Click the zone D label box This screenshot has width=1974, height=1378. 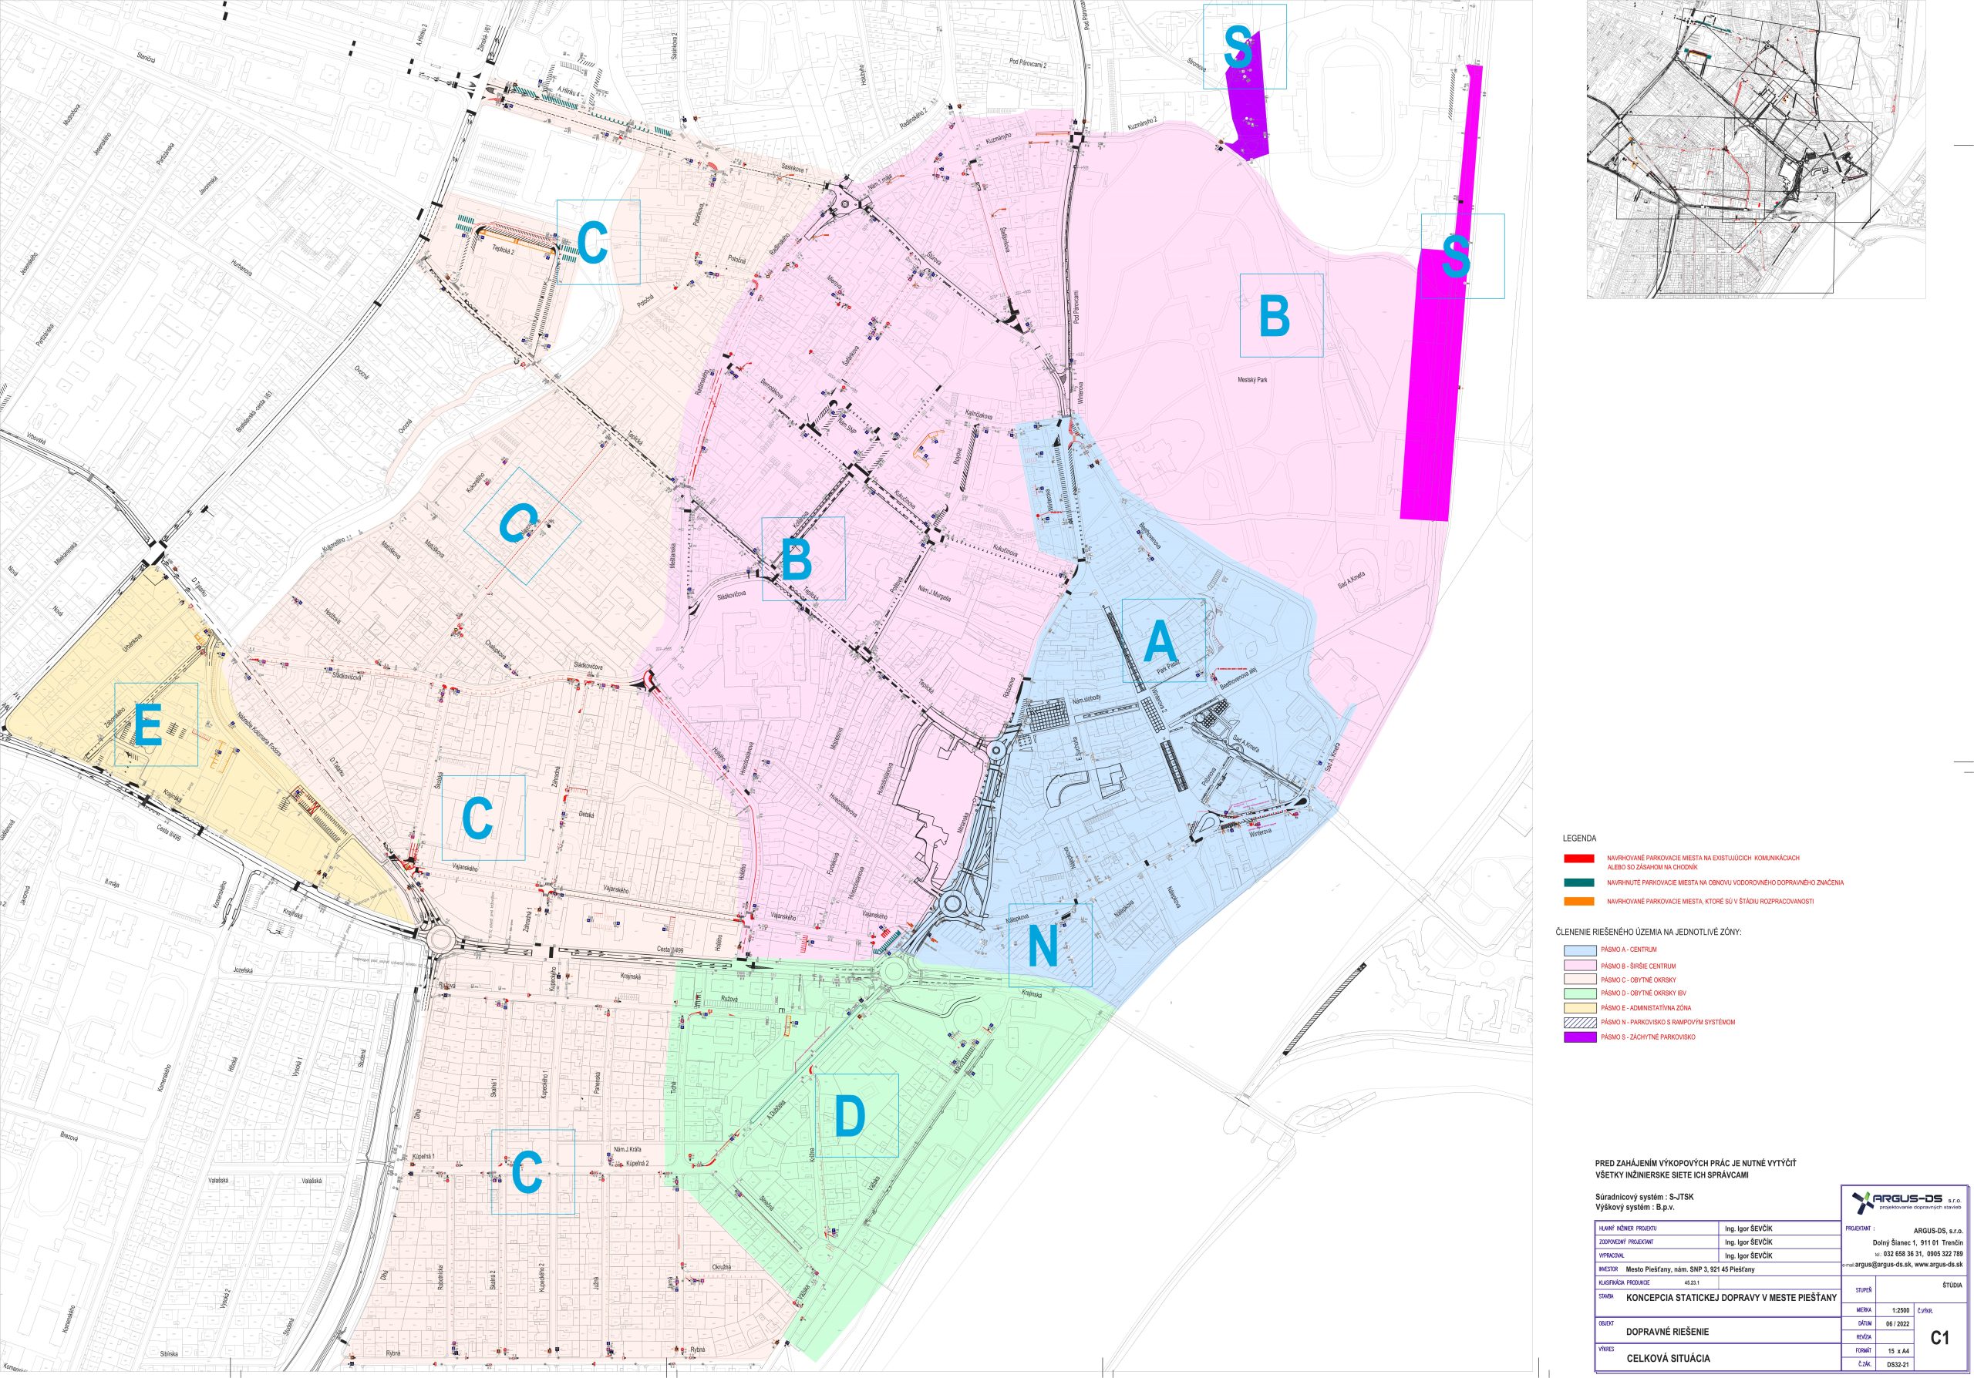pyautogui.click(x=857, y=1115)
